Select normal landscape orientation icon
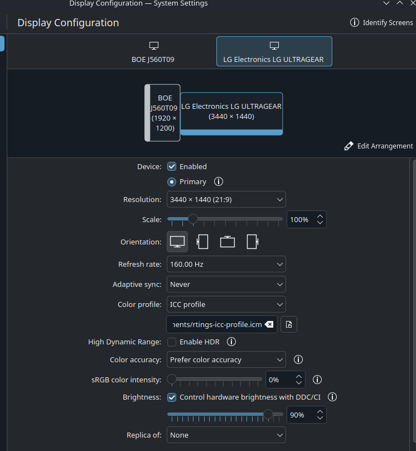The image size is (416, 451). [x=177, y=242]
